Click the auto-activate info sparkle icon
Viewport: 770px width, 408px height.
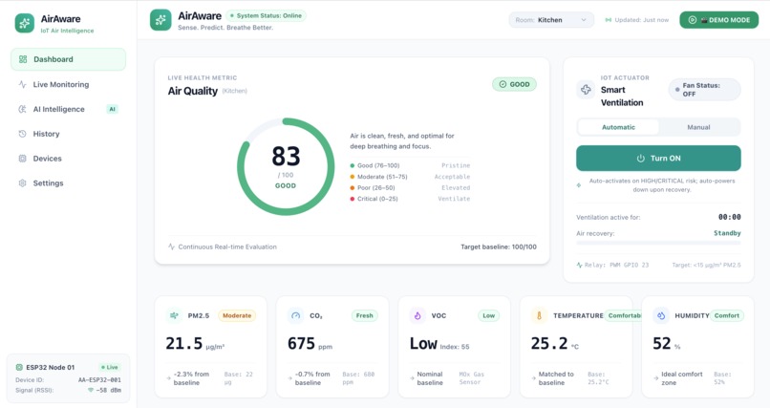coord(579,185)
